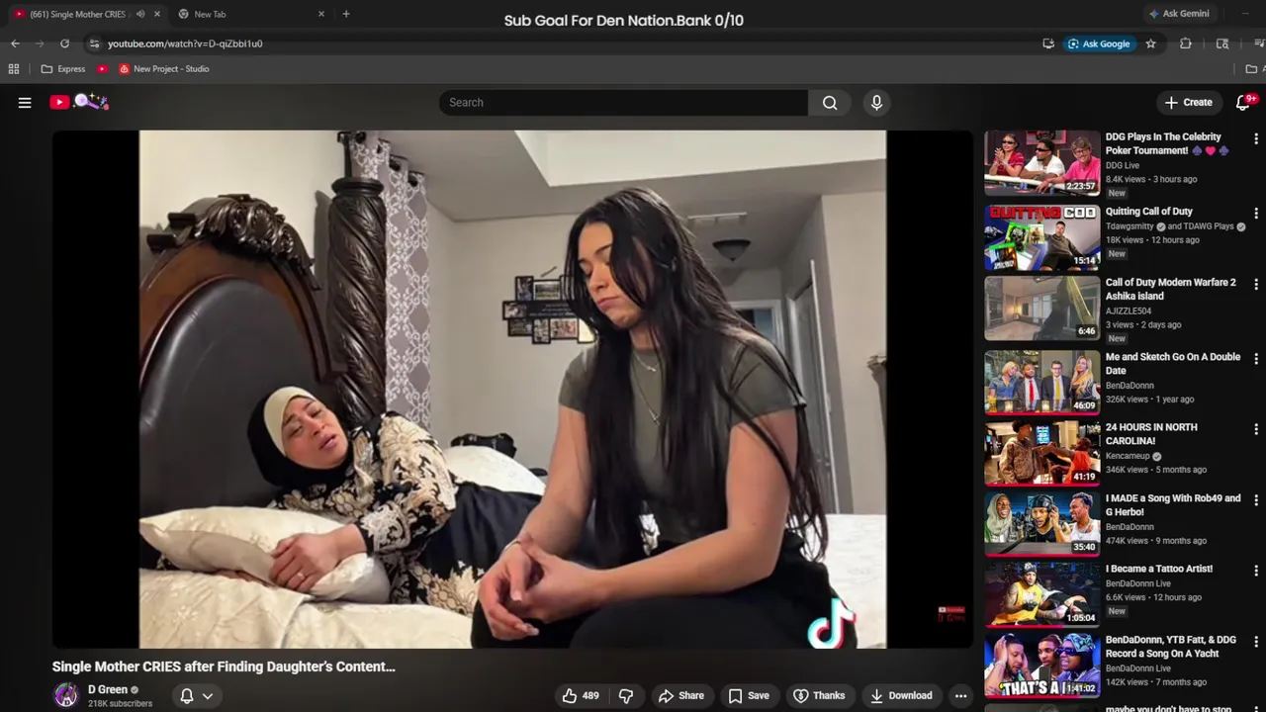This screenshot has height=712, width=1266.
Task: Open New Project - Studio bookmark
Action: [x=163, y=69]
